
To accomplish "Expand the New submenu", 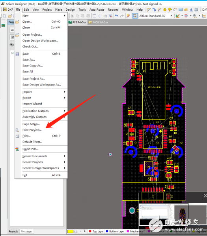I will coord(65,15).
